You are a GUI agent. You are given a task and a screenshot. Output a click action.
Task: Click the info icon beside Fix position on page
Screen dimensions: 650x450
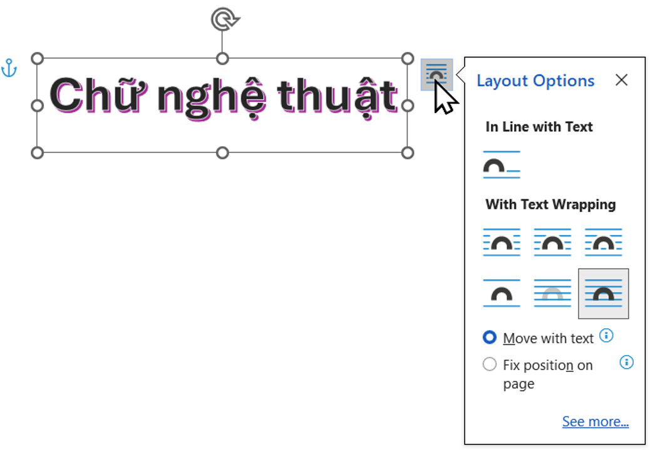click(x=626, y=362)
